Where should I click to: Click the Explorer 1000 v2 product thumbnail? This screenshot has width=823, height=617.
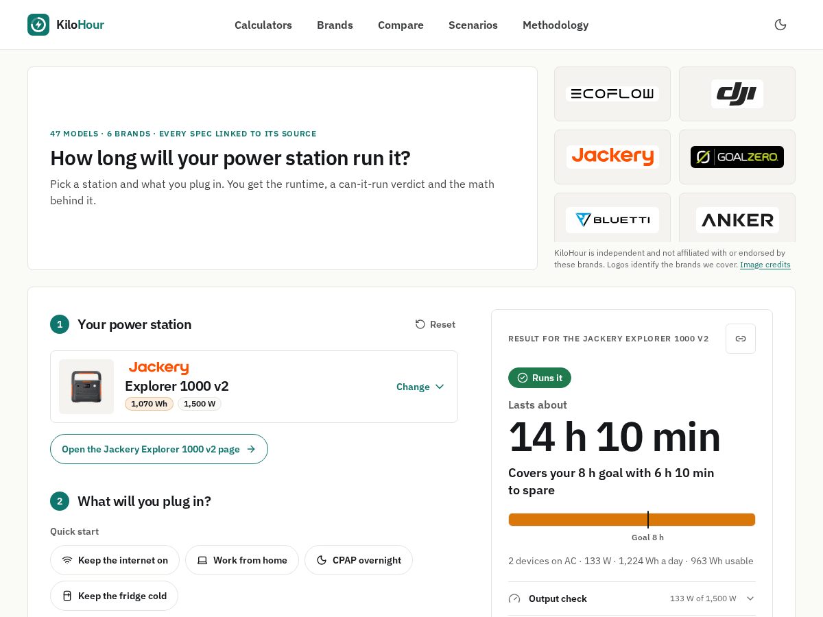point(86,387)
